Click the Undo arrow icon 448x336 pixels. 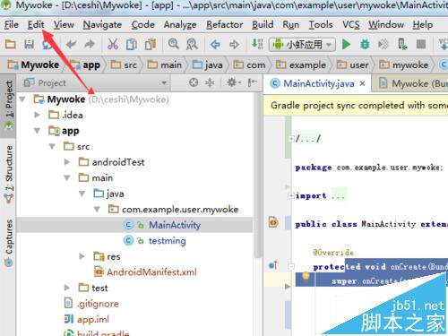71,45
